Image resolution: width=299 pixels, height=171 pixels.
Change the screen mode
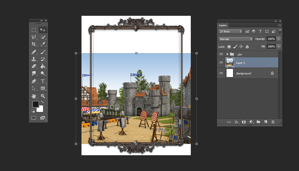pyautogui.click(x=43, y=118)
